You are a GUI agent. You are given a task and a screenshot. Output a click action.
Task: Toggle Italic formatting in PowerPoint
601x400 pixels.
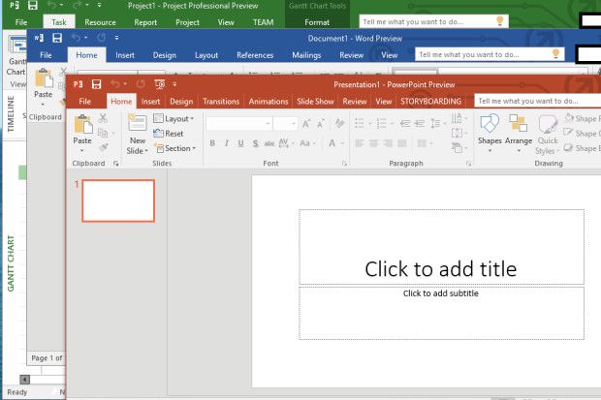coord(227,143)
